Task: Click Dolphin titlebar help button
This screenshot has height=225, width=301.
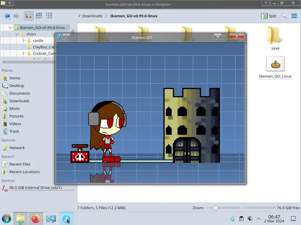Action: point(265,3)
